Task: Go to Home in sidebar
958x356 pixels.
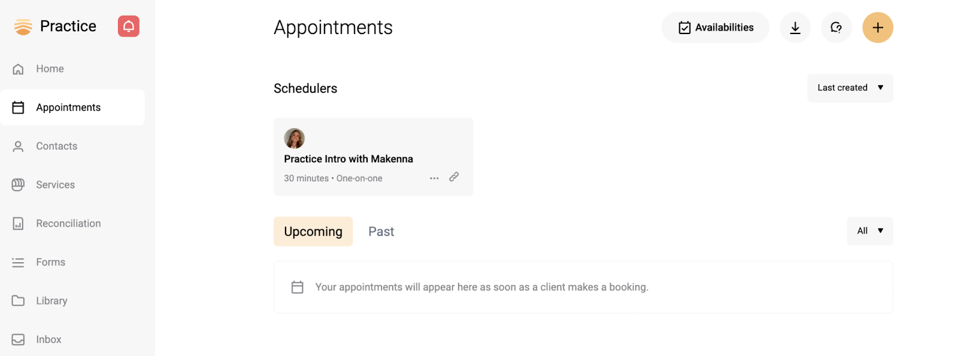Action: (x=72, y=69)
